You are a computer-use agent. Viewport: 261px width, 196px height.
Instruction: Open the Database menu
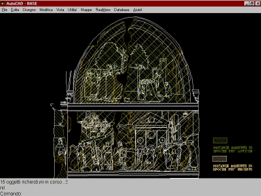point(122,10)
